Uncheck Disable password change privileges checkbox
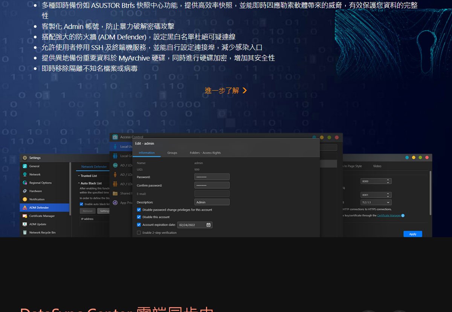452x312 pixels. coord(139,210)
